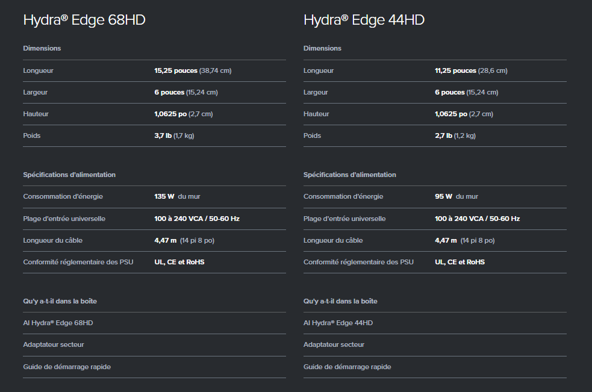Select the weight value "3,7 lb (1,7 kg)"
The width and height of the screenshot is (592, 392).
[x=174, y=135]
